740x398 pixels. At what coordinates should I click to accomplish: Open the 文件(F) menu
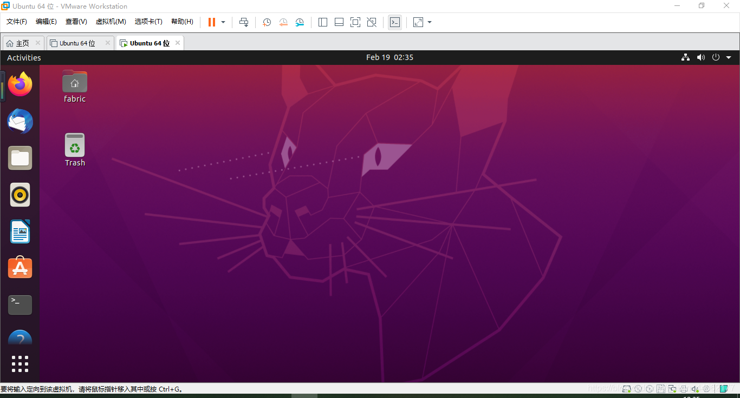pos(17,22)
